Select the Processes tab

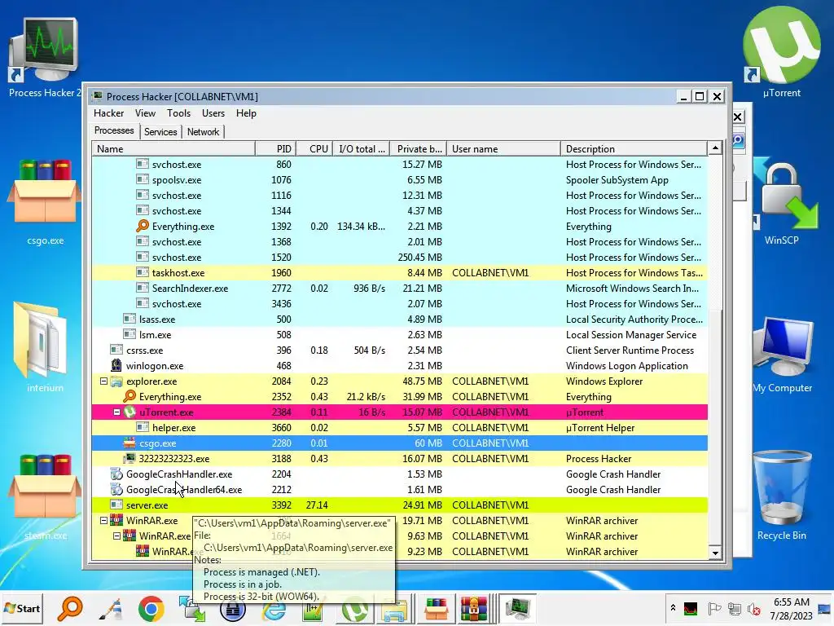[x=114, y=131]
